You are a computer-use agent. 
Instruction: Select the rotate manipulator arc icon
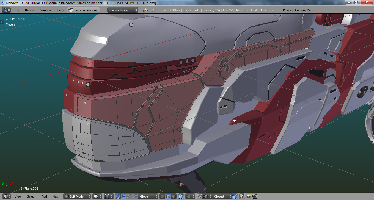[x=129, y=196]
